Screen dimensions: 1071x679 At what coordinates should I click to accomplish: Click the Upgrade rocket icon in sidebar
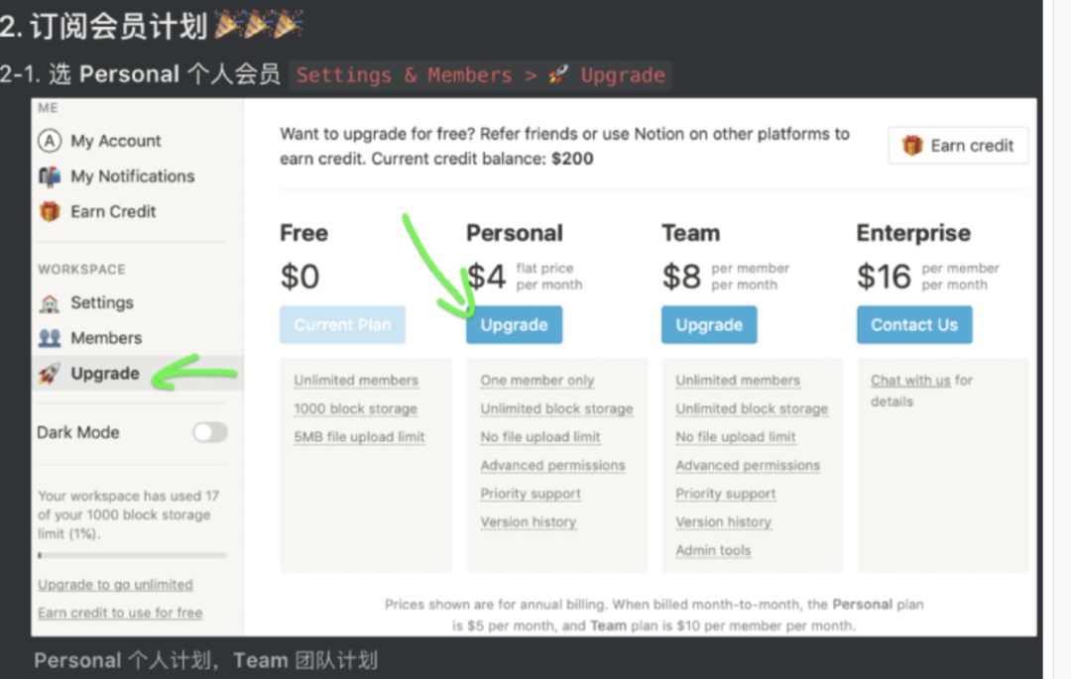pyautogui.click(x=50, y=374)
